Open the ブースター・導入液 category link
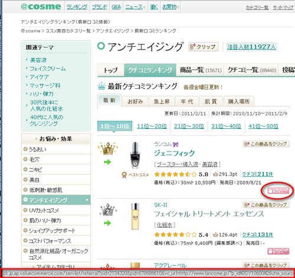 [x=178, y=164]
